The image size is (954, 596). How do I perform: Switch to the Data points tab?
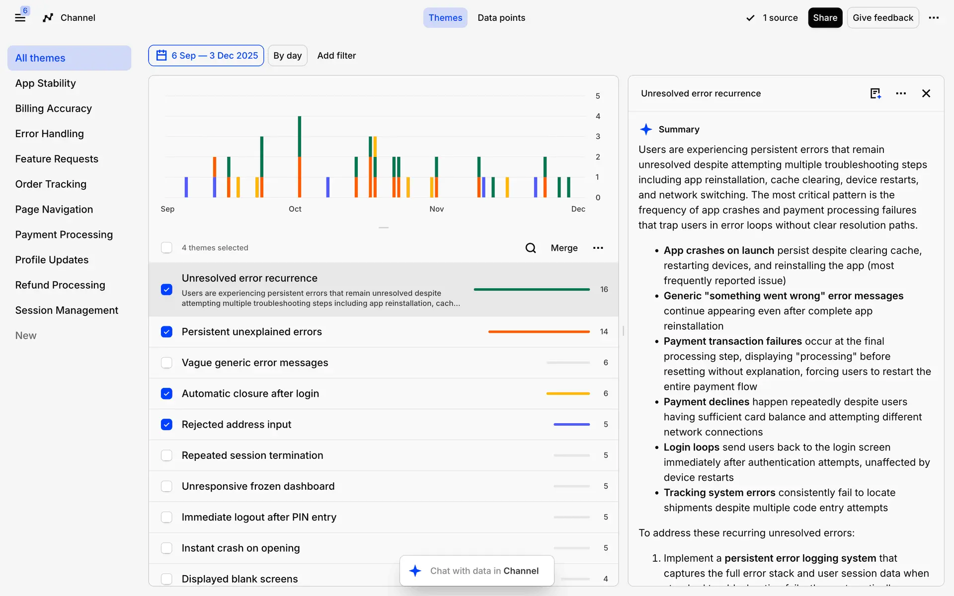pos(501,18)
